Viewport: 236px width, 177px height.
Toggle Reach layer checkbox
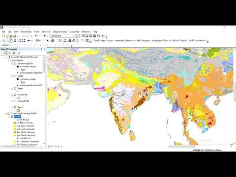click(15, 88)
